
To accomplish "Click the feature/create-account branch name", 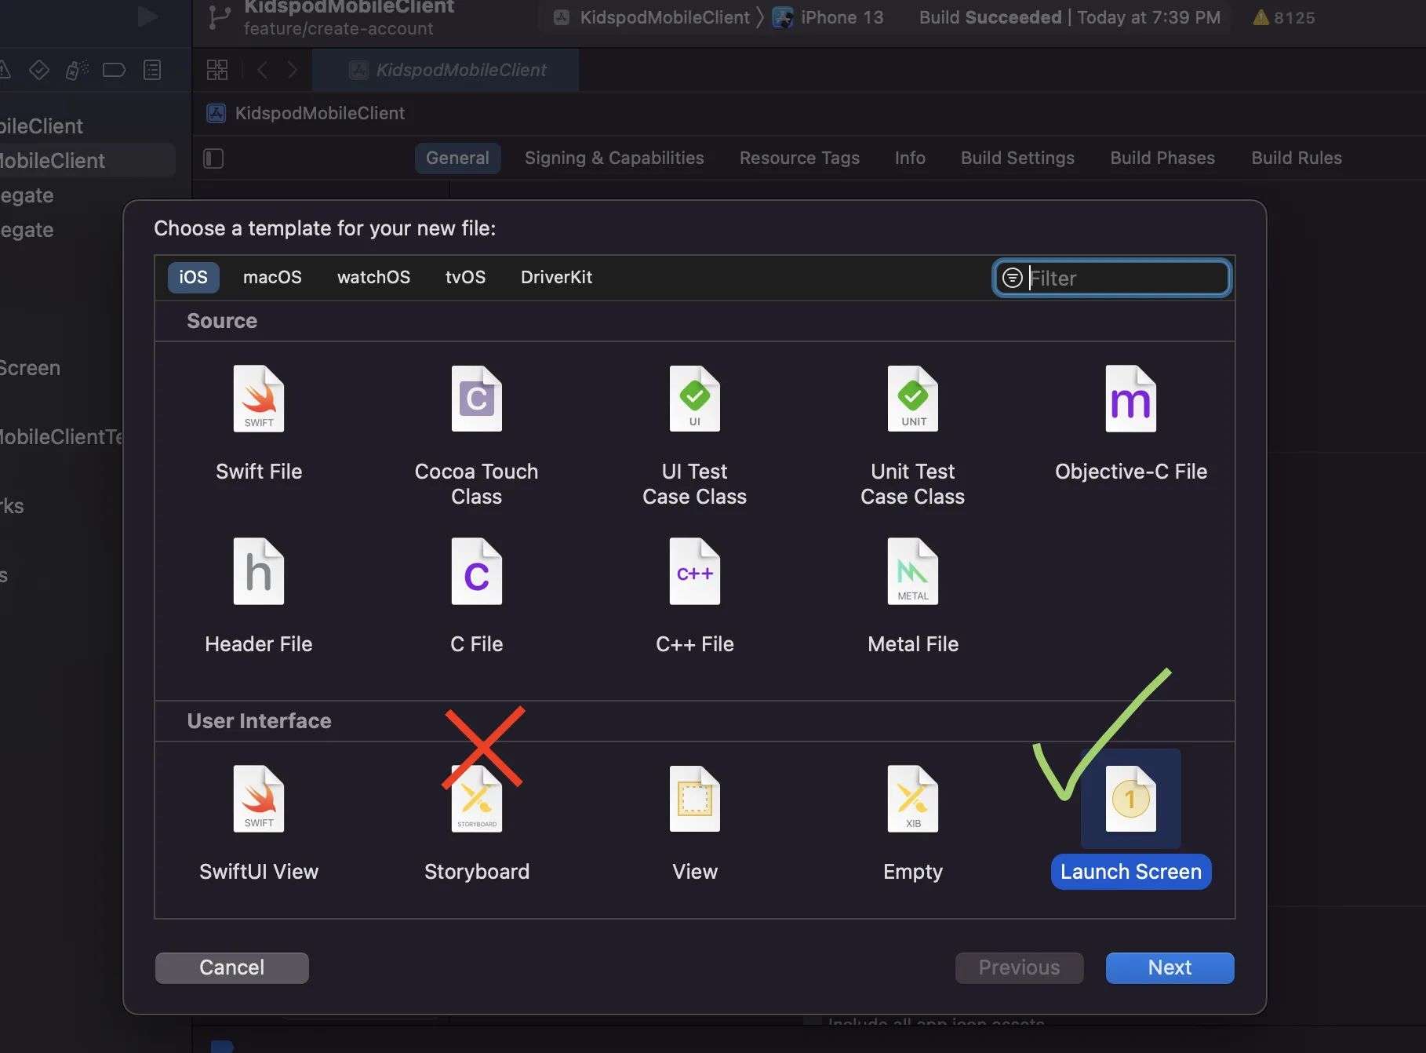I will tap(338, 28).
